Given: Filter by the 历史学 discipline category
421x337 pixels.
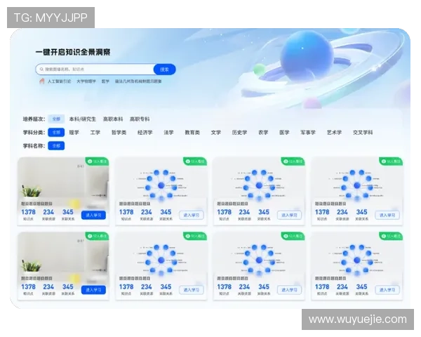Looking at the screenshot, I should [x=239, y=132].
